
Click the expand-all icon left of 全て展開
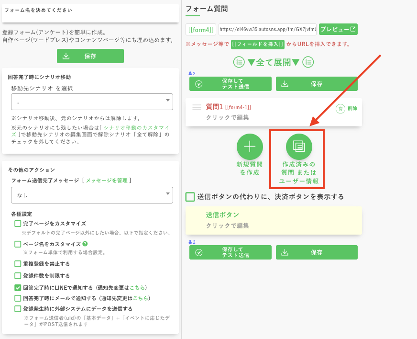[x=239, y=62]
